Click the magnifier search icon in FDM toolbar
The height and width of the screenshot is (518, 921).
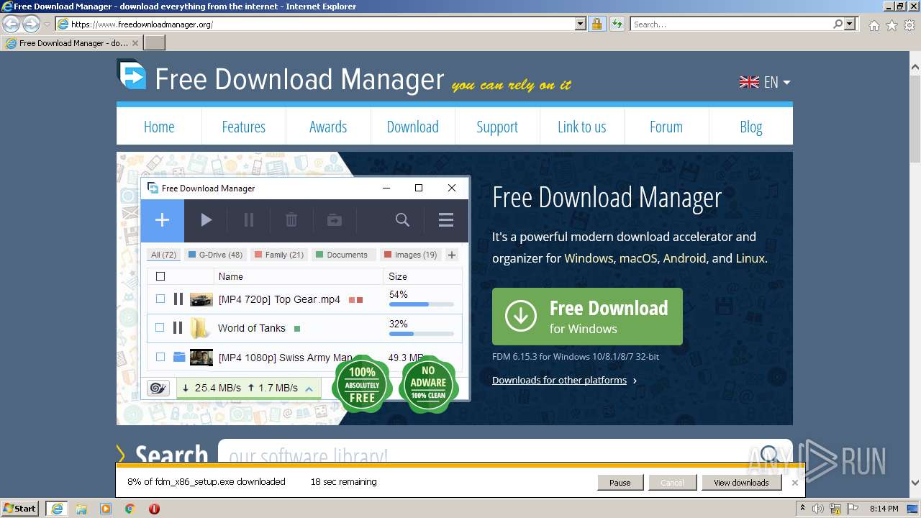(x=403, y=220)
